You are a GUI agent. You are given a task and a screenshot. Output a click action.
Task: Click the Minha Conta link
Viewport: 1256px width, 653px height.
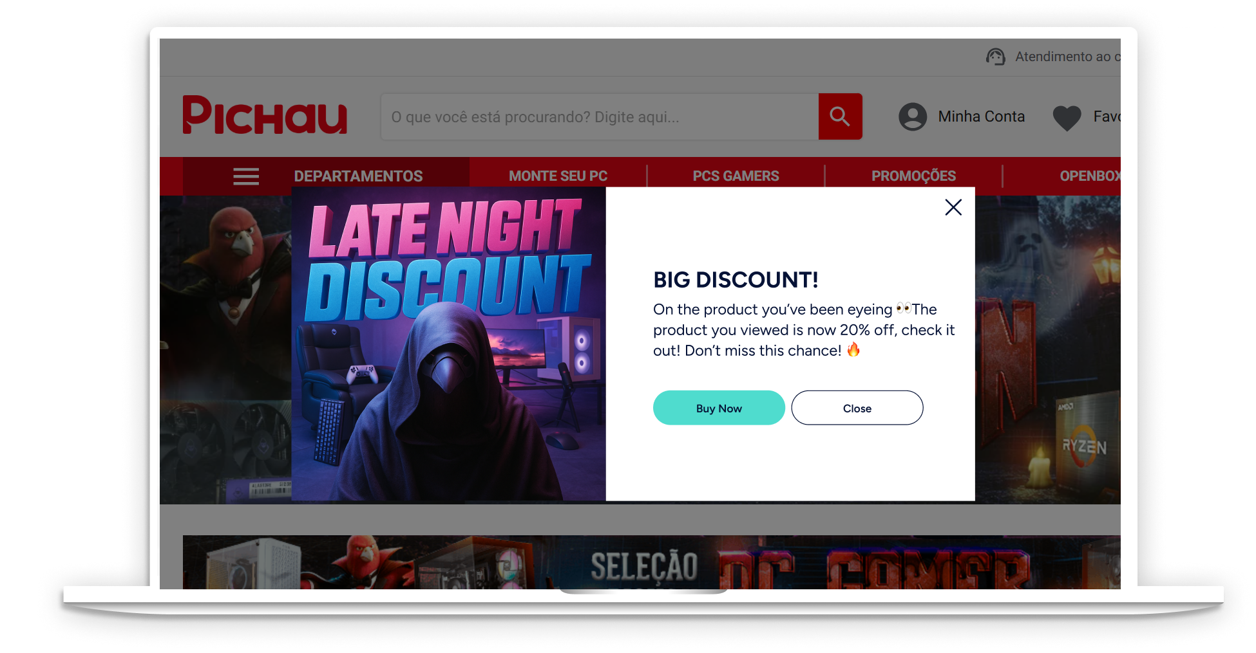981,116
